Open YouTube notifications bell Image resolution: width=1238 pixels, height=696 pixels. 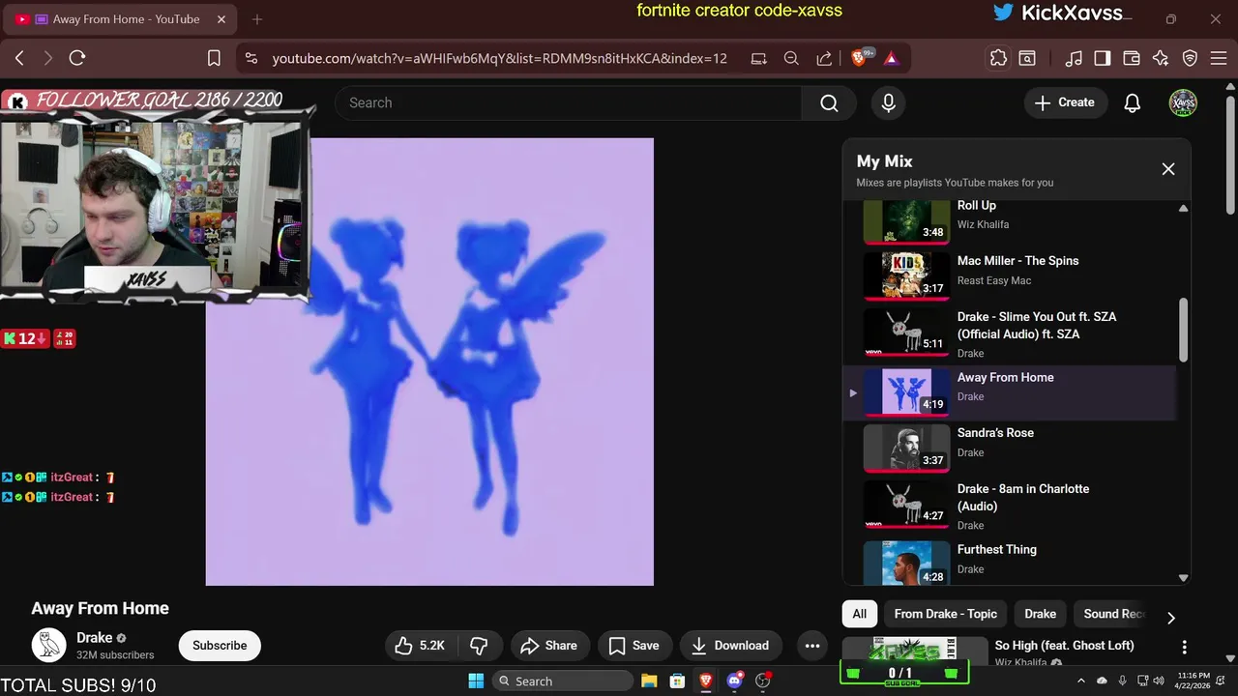(x=1133, y=102)
